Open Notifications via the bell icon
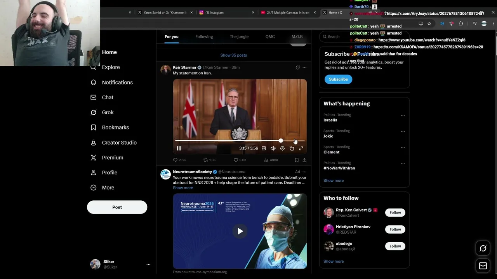 click(93, 82)
